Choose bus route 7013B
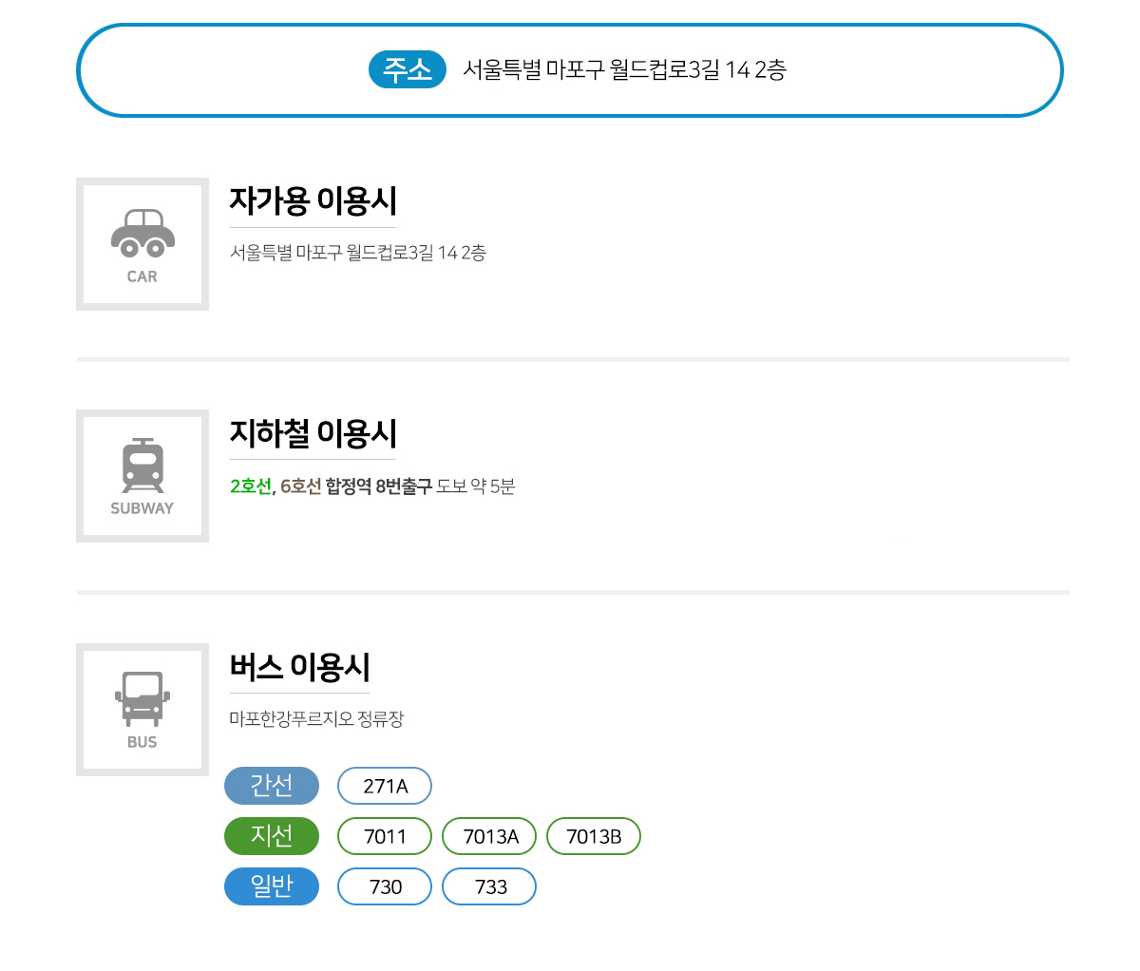 (594, 836)
